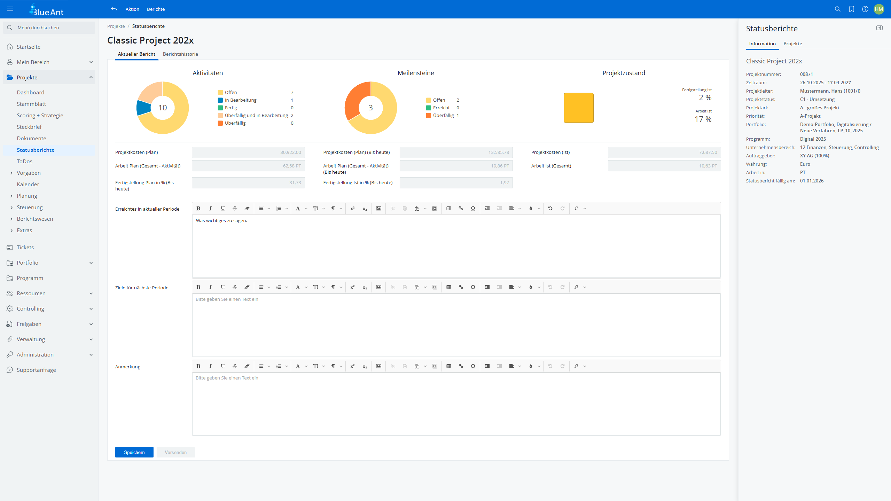Insert a table in the Ziele editor
Viewport: 891px width, 501px height.
(448, 287)
